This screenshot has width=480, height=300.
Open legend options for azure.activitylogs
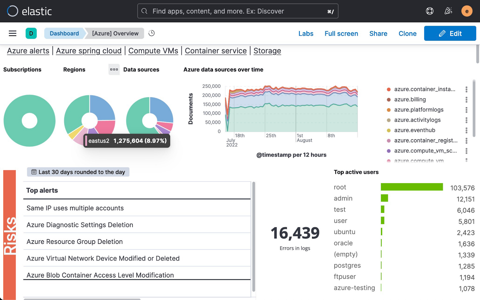coord(466,120)
